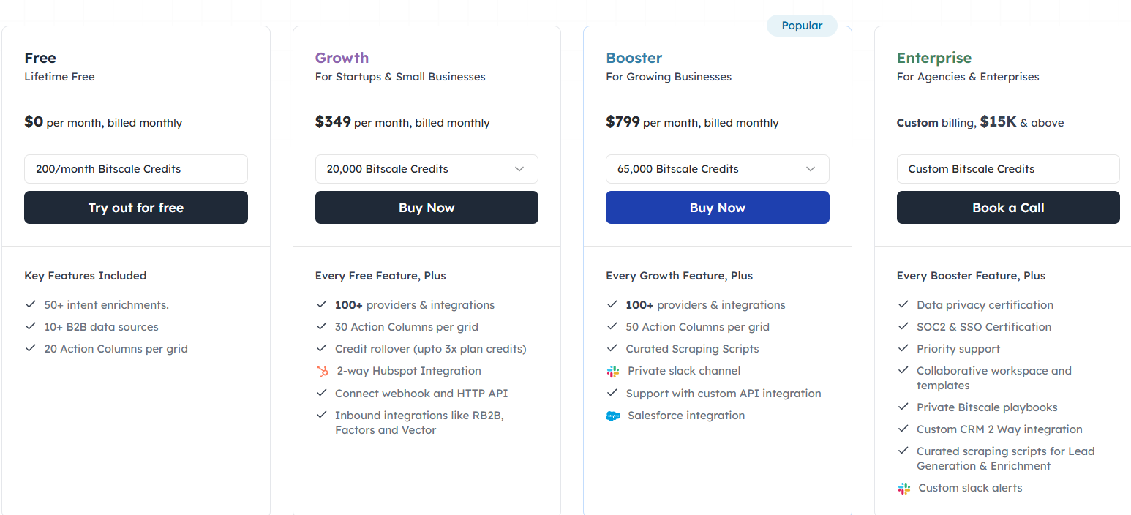Image resolution: width=1131 pixels, height=515 pixels.
Task: Select the Slack icon next to Private slack channel
Action: coord(612,371)
